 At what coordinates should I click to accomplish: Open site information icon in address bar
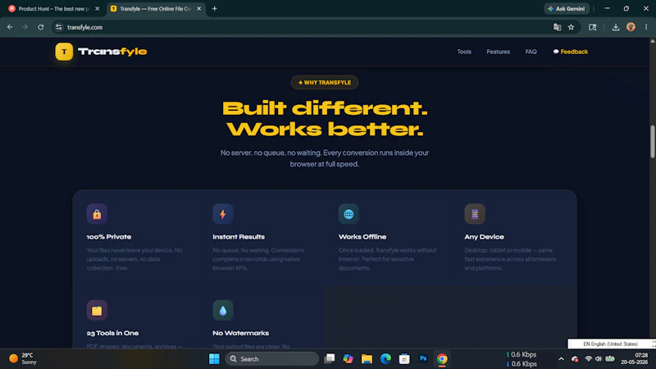click(58, 27)
